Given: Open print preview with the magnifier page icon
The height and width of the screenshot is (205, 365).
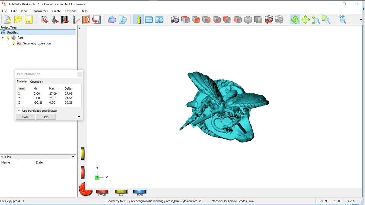Looking at the screenshot, I should coord(122,20).
